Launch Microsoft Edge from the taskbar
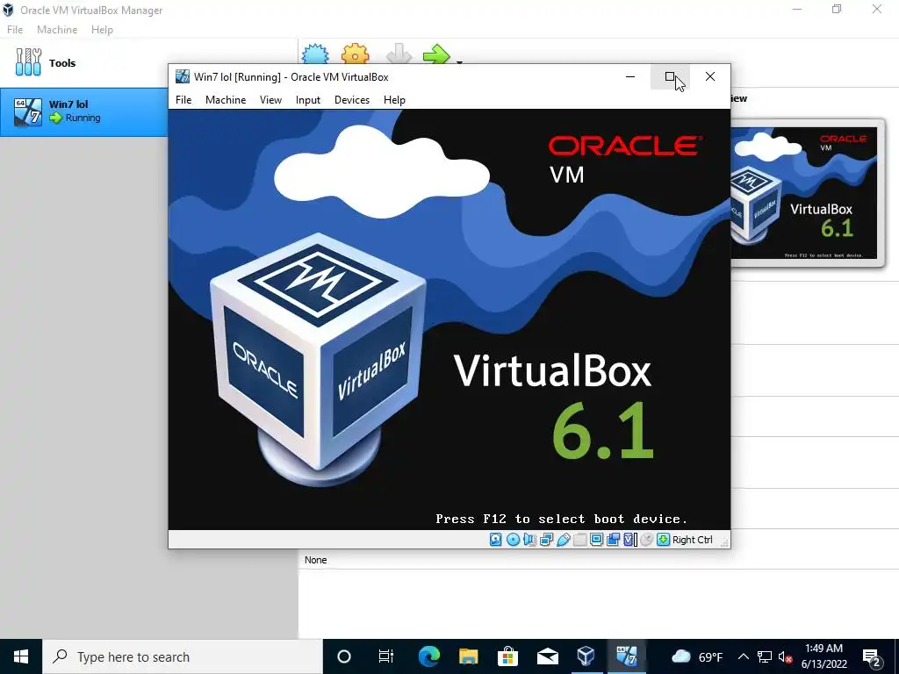The height and width of the screenshot is (674, 899). point(428,656)
